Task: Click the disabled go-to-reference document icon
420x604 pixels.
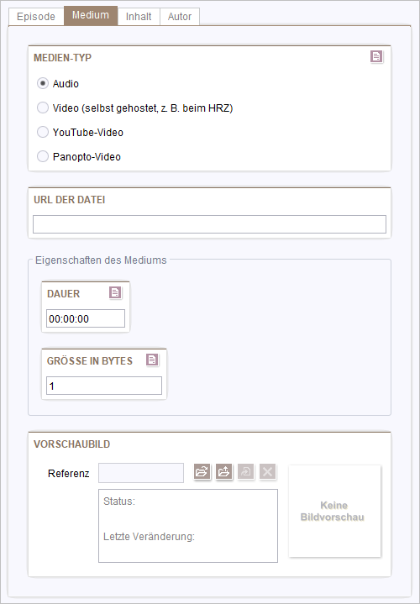Action: [x=245, y=471]
